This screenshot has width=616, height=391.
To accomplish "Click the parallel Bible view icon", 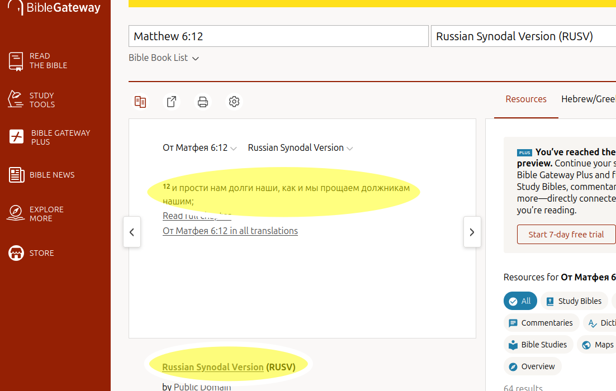I will click(x=140, y=102).
